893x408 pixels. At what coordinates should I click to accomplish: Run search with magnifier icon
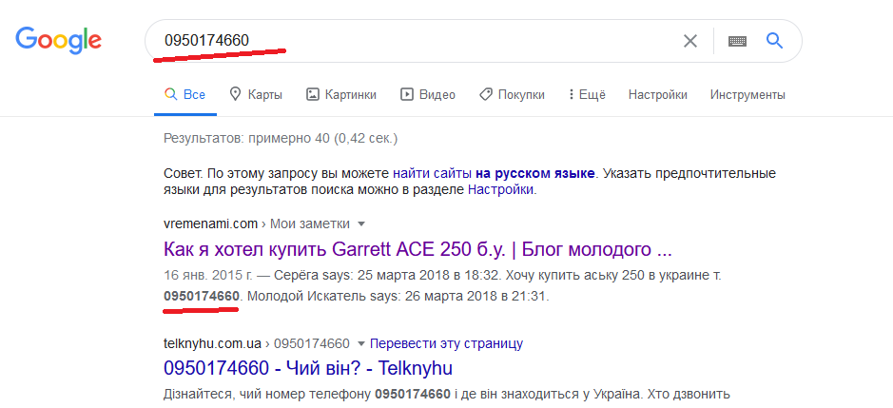click(774, 41)
